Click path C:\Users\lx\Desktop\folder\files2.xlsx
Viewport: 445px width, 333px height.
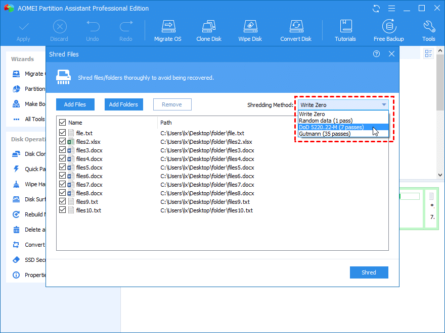206,142
